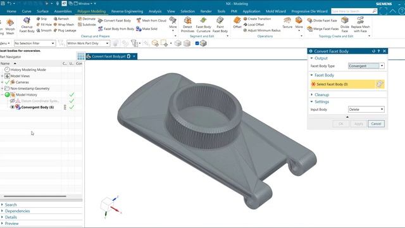
Task: Select the Create Transition command
Action: pyautogui.click(x=257, y=19)
